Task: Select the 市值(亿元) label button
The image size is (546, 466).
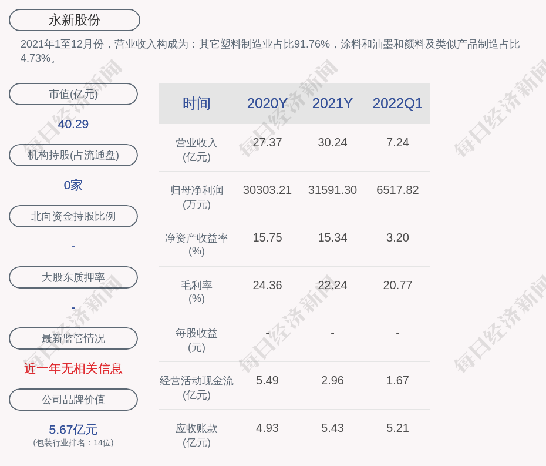Action: (73, 94)
